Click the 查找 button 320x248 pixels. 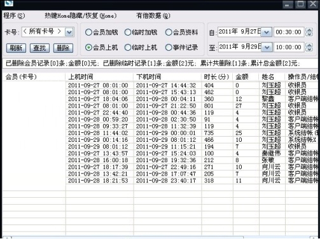click(x=39, y=48)
